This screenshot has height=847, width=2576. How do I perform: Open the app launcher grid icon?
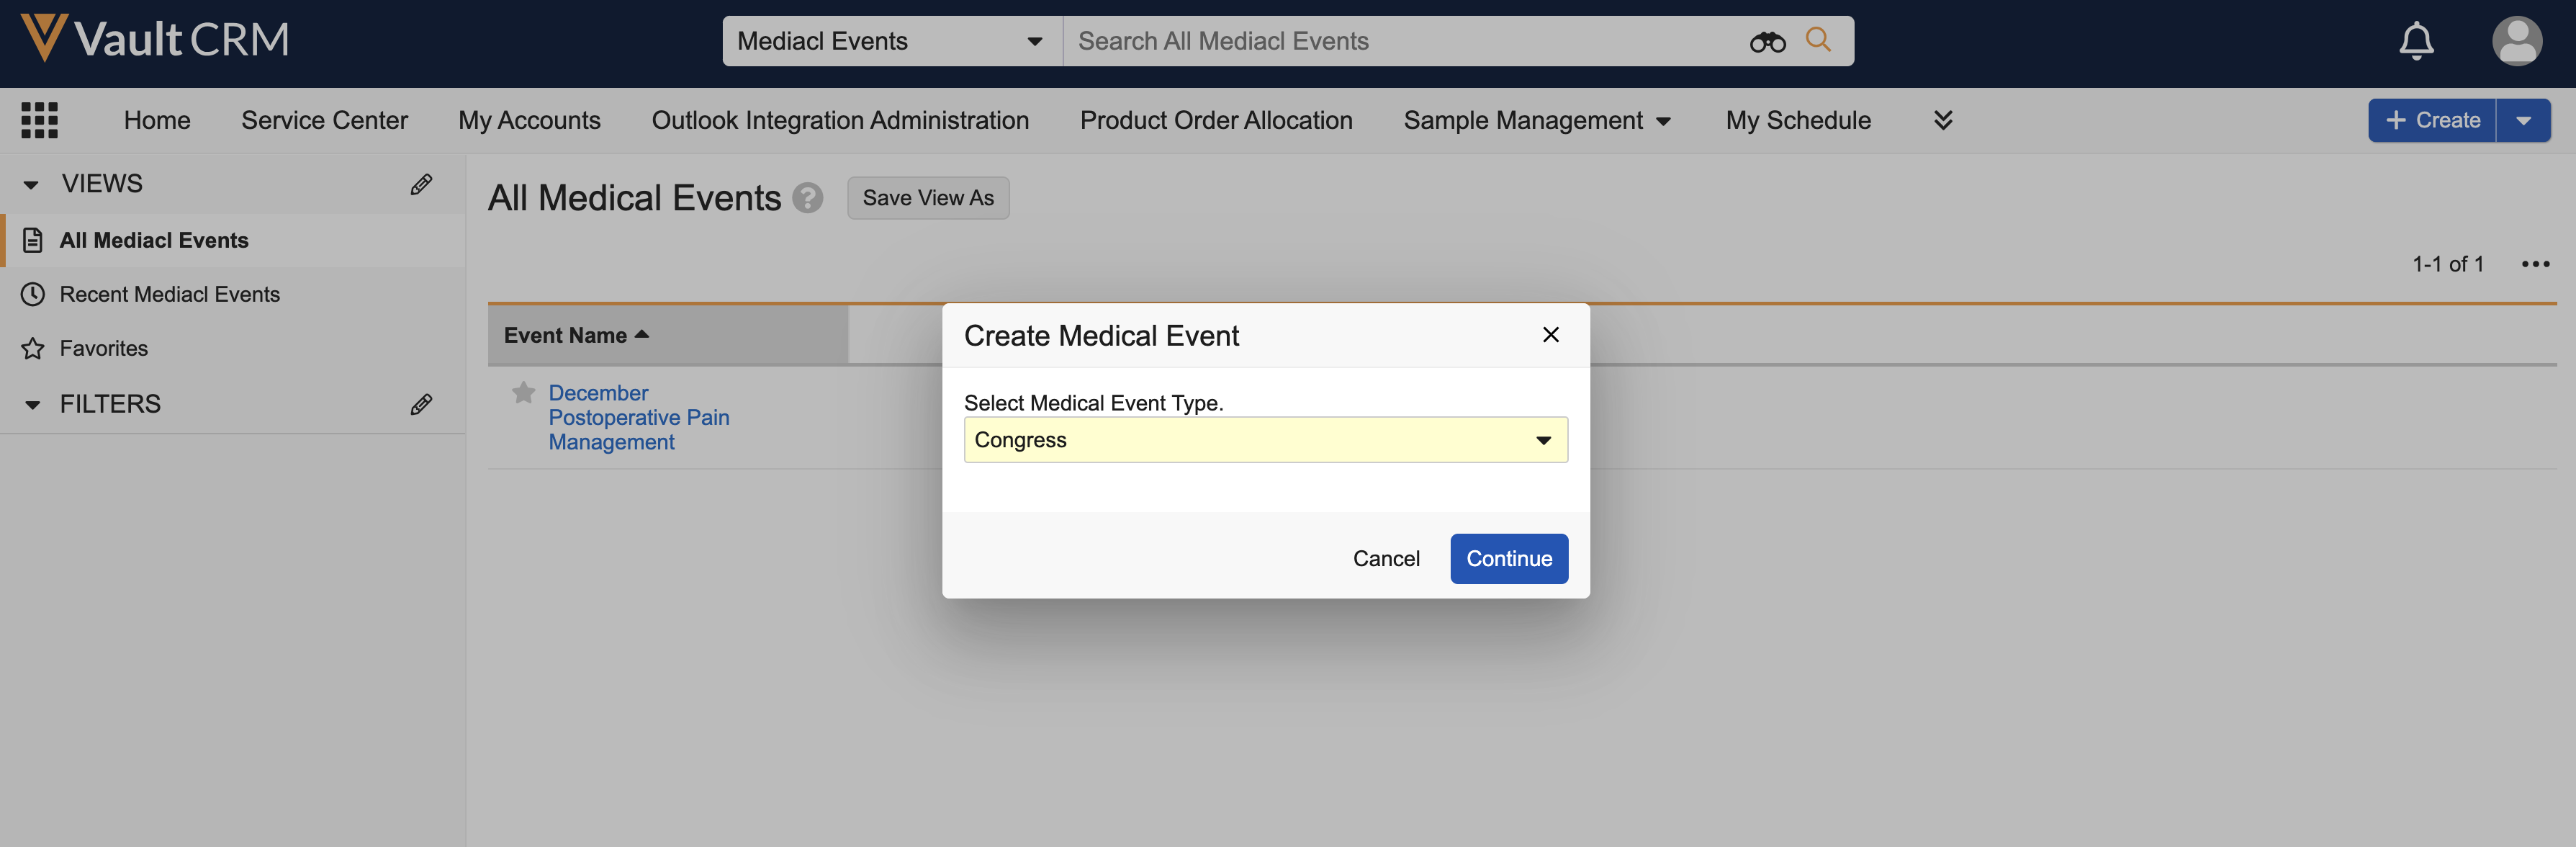click(39, 120)
